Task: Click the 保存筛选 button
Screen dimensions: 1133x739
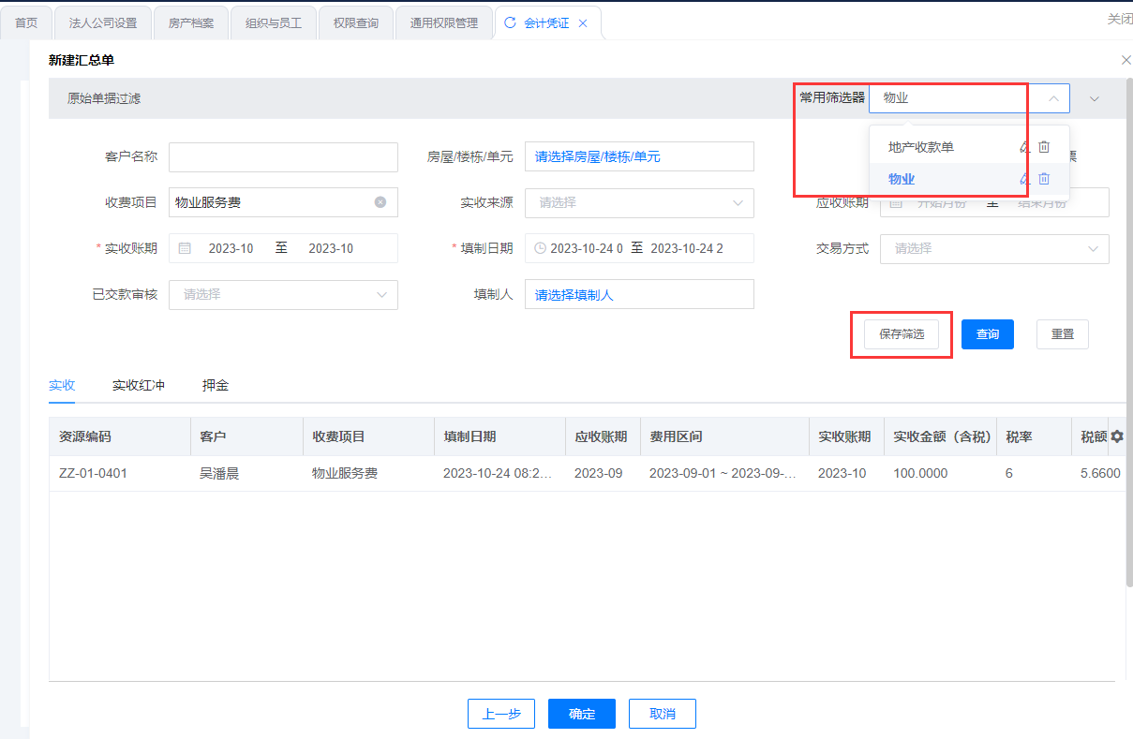Action: (902, 334)
